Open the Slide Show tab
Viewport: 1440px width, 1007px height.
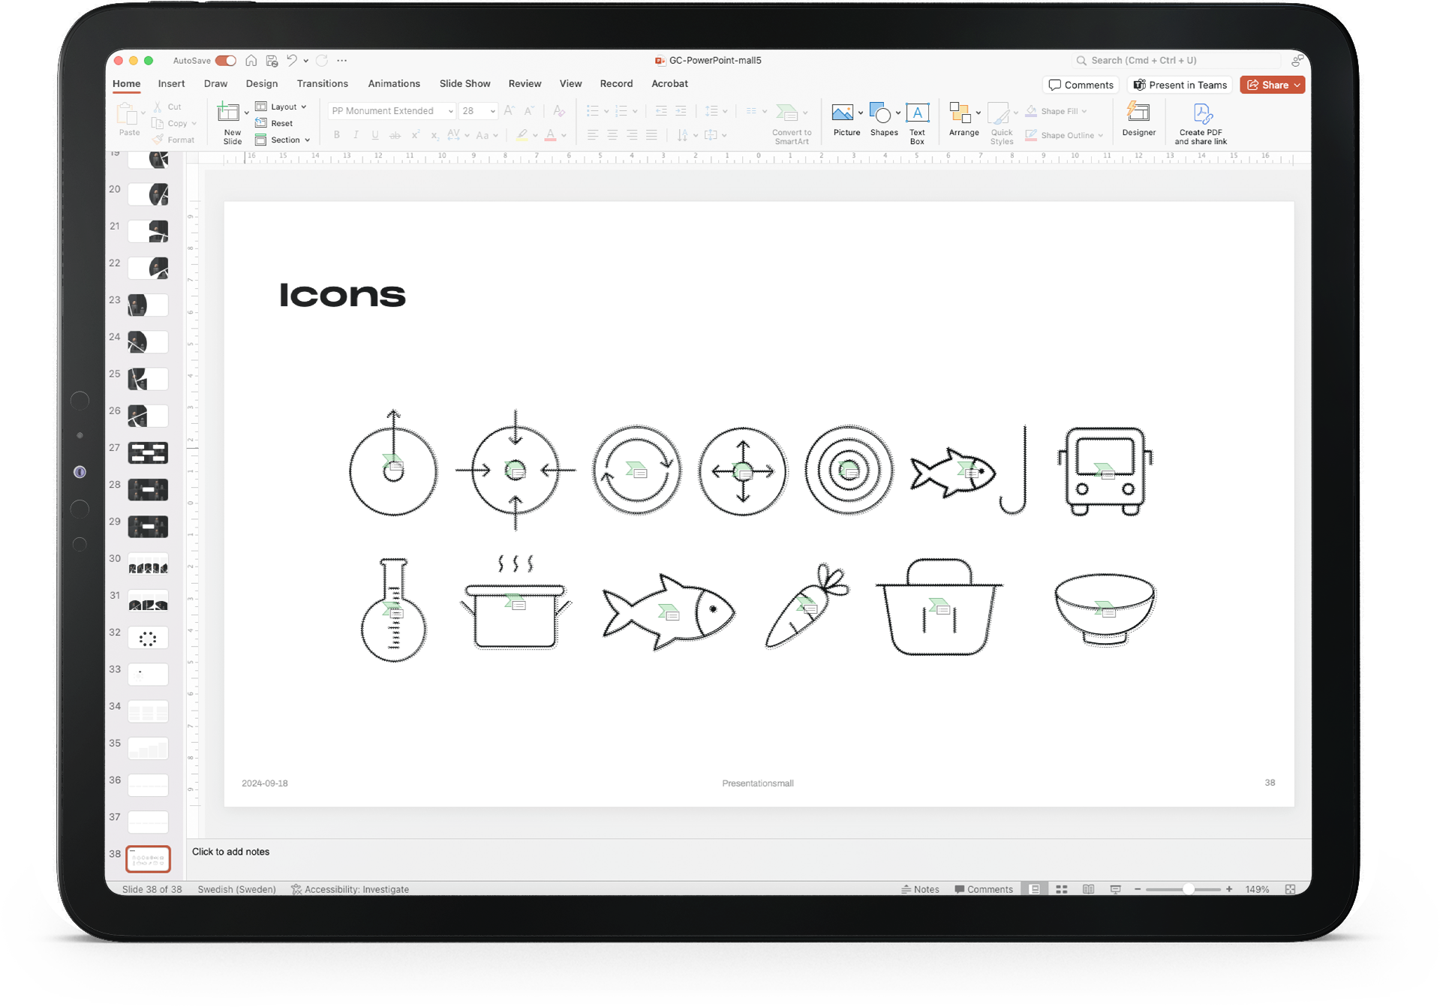click(x=465, y=83)
